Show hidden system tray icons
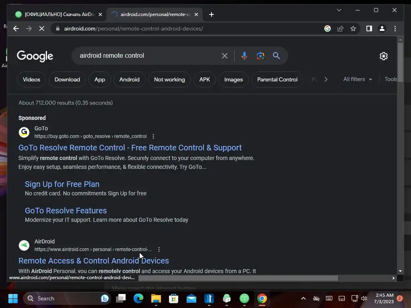411x308 pixels. point(303,298)
